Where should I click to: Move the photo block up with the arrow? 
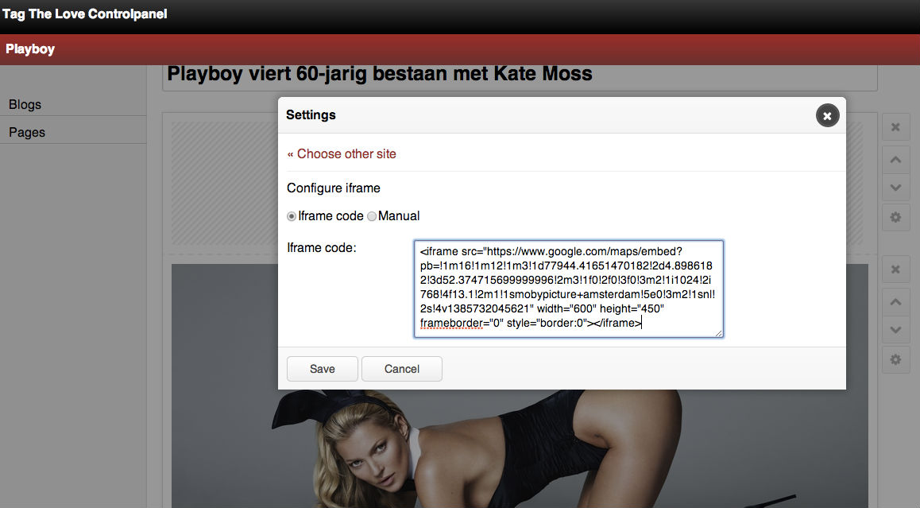pyautogui.click(x=895, y=302)
